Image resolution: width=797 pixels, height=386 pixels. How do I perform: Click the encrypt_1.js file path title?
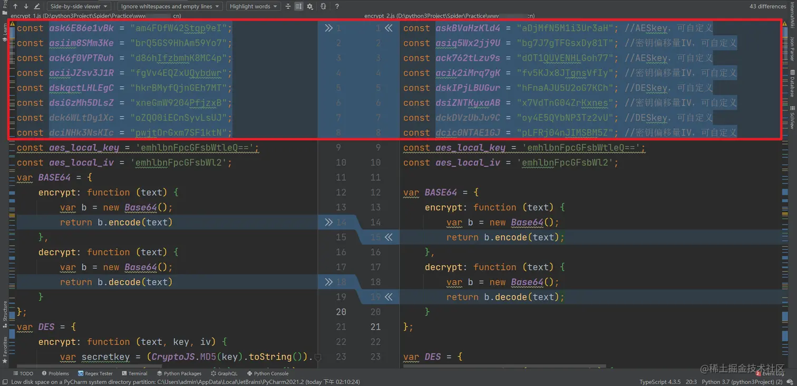point(96,16)
